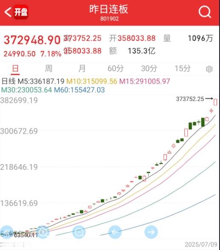Tap the red 开盘 app logo
This screenshot has width=220, height=250.
click(x=21, y=12)
